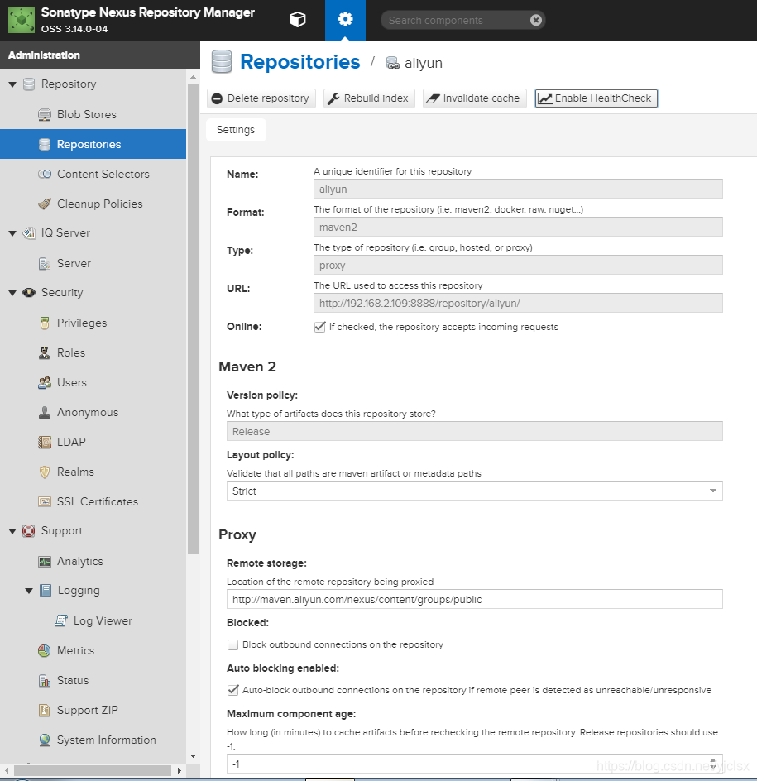Click the Version policy Release field

click(x=475, y=431)
